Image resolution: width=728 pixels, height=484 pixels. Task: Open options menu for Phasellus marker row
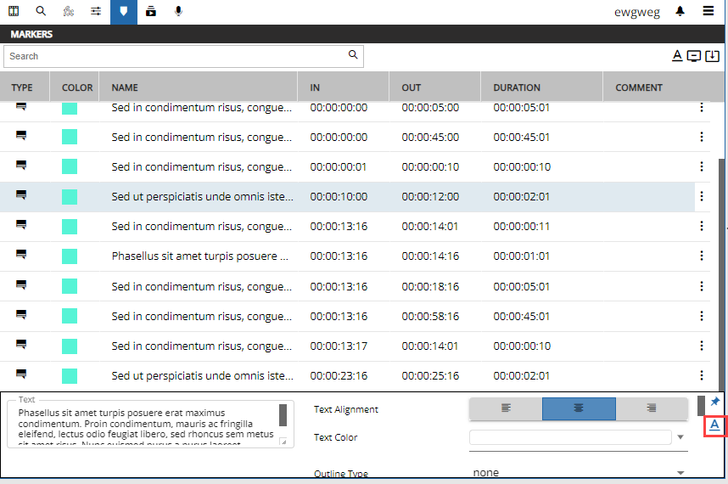[702, 256]
